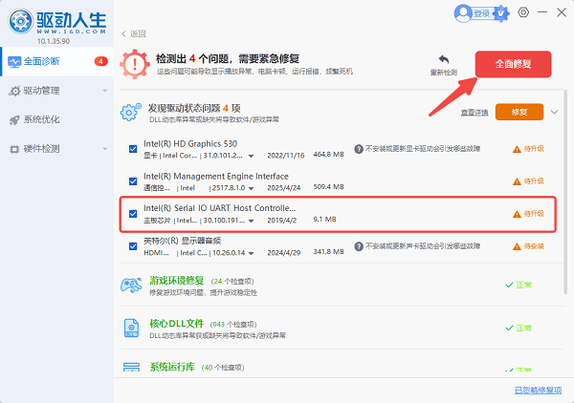Viewport: 574px width, 403px height.
Task: Click 待升级 warning for Serial IO UART
Action: click(x=528, y=214)
